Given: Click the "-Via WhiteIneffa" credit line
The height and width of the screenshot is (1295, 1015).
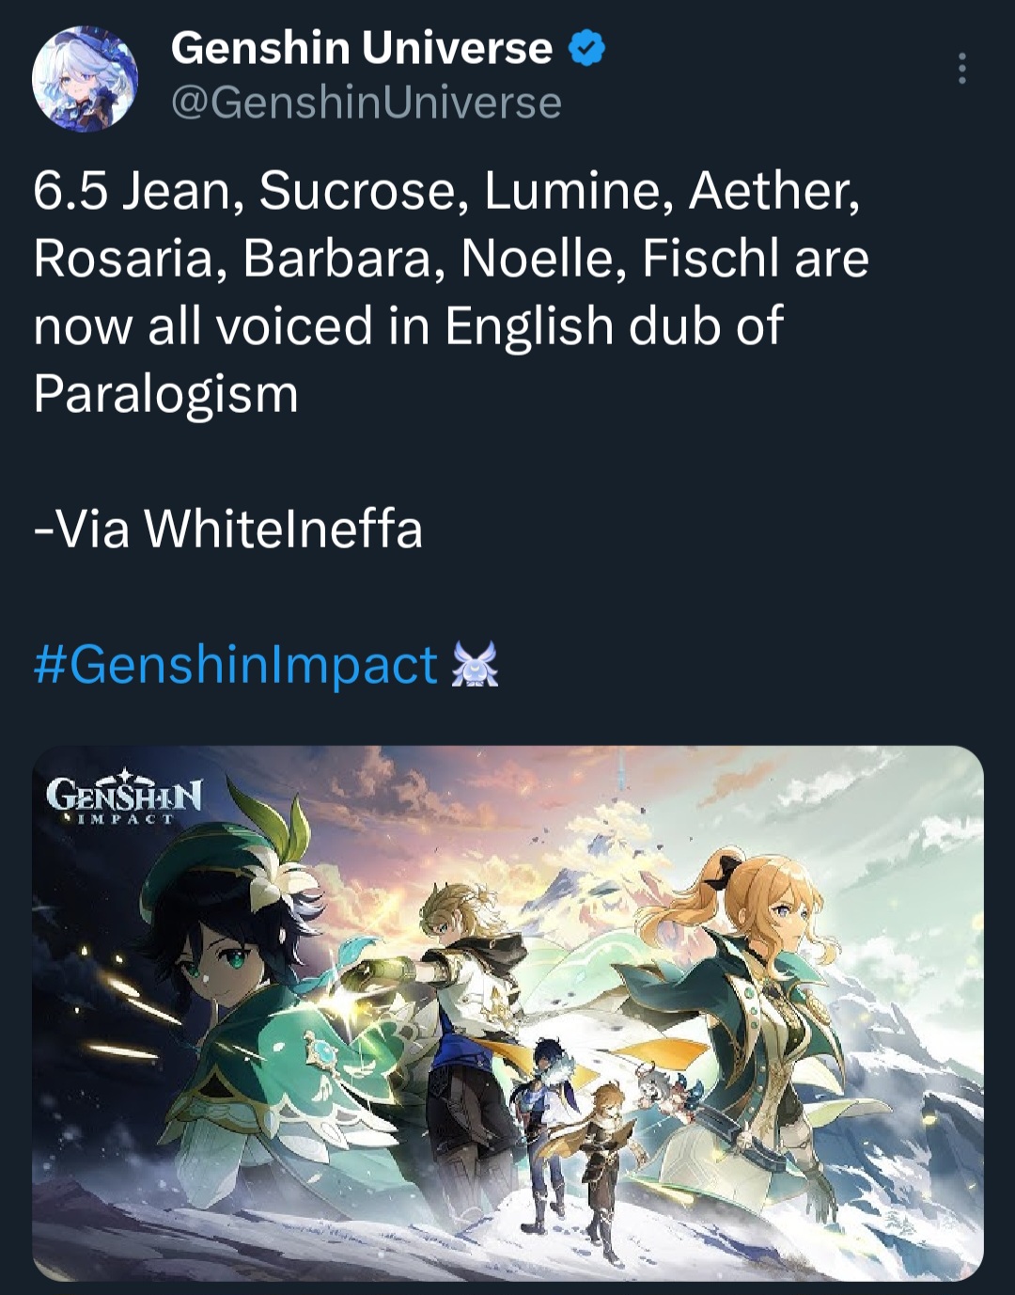Looking at the screenshot, I should tap(228, 528).
